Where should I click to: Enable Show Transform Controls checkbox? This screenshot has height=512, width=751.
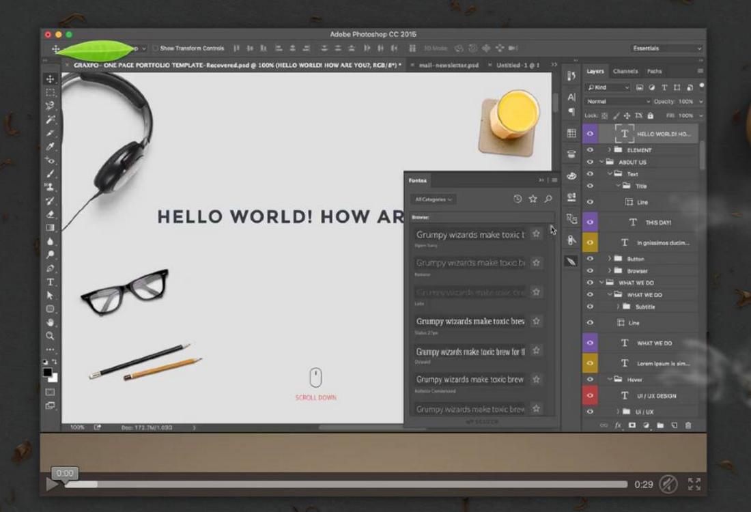pos(156,48)
